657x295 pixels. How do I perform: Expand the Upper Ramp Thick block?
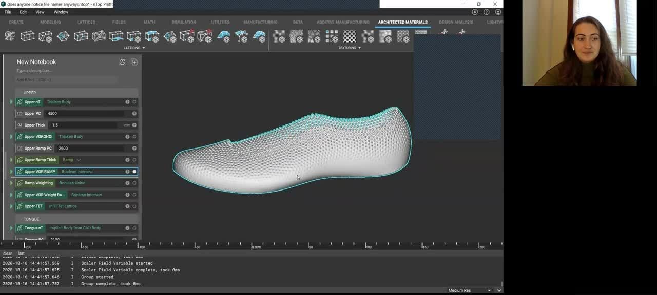(11, 160)
